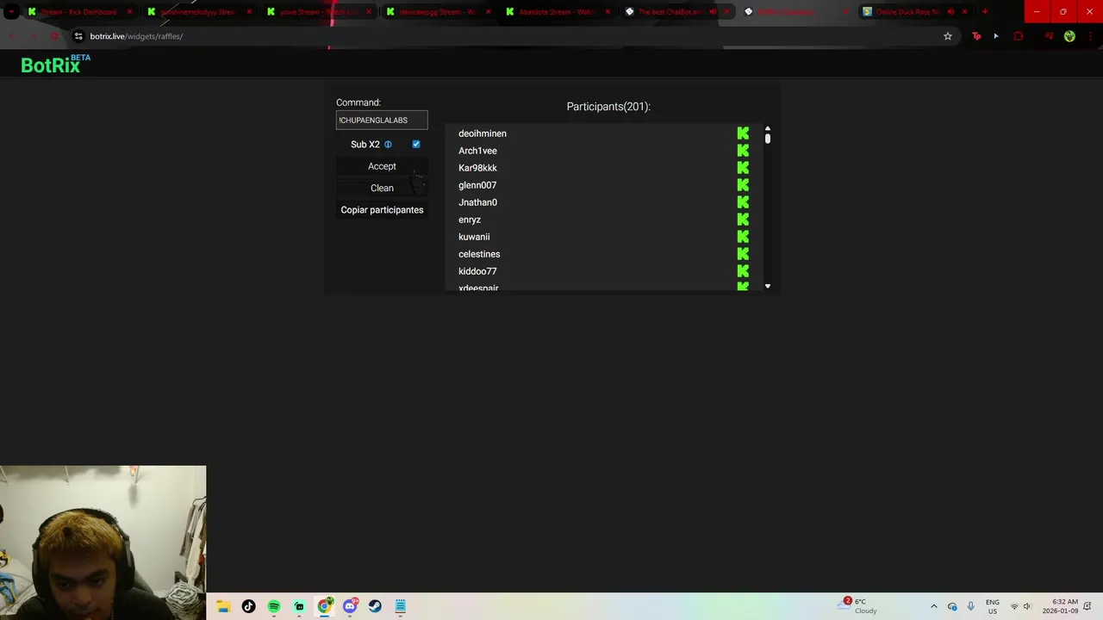Open the browser profile avatar
This screenshot has width=1103, height=620.
click(1069, 36)
